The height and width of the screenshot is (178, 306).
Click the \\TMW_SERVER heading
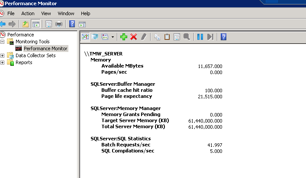[103, 54]
